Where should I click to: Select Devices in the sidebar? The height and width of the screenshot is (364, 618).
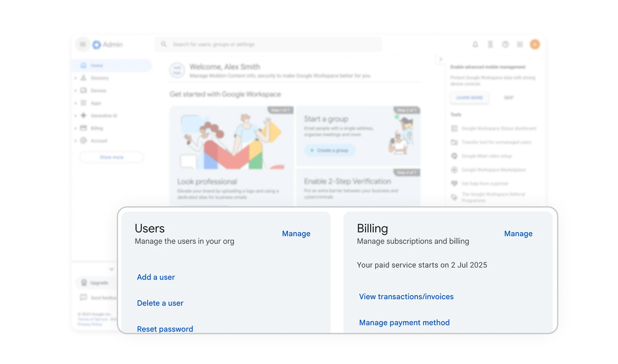pos(98,90)
